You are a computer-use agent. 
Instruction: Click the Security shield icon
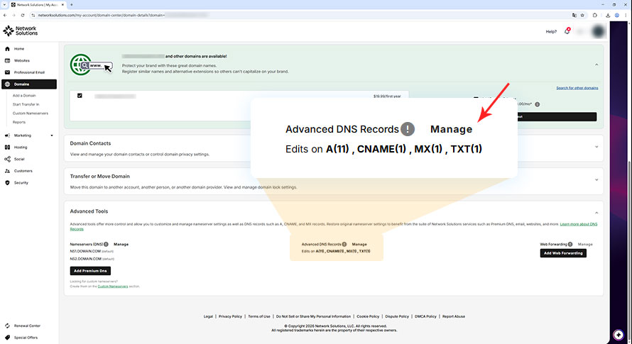7,182
